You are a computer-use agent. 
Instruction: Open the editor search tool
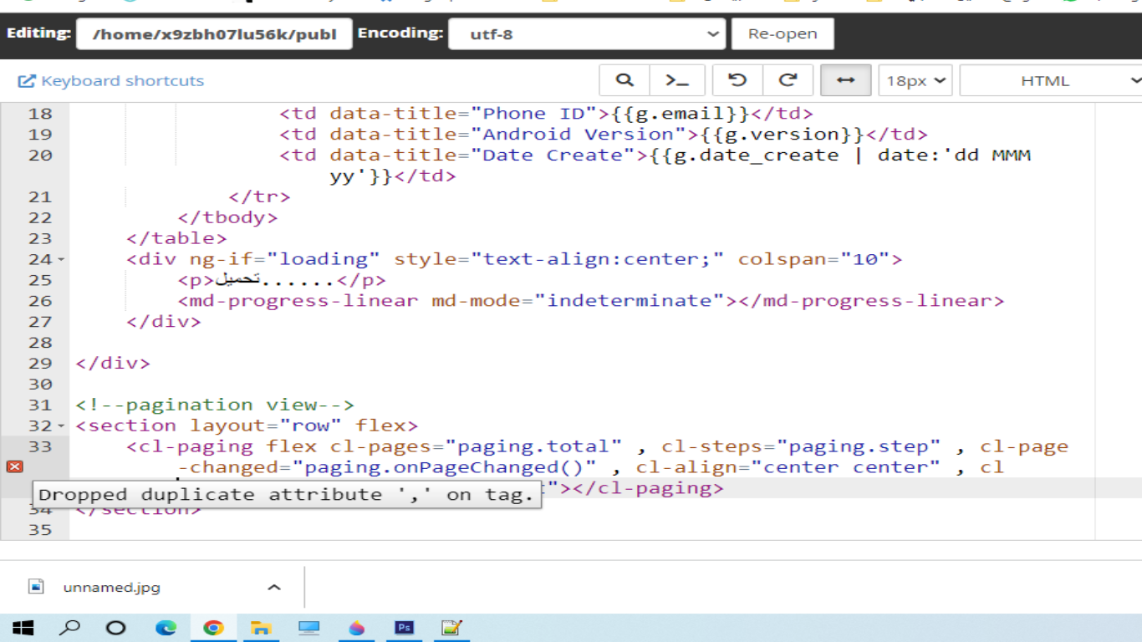click(x=625, y=80)
